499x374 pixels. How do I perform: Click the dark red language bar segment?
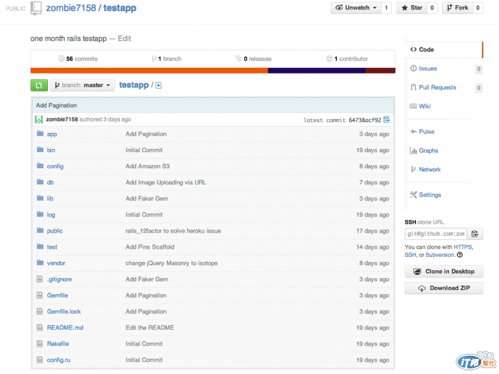[x=380, y=70]
